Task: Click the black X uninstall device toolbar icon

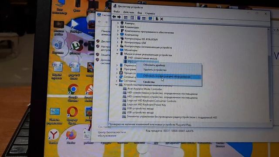Action: click(x=162, y=19)
